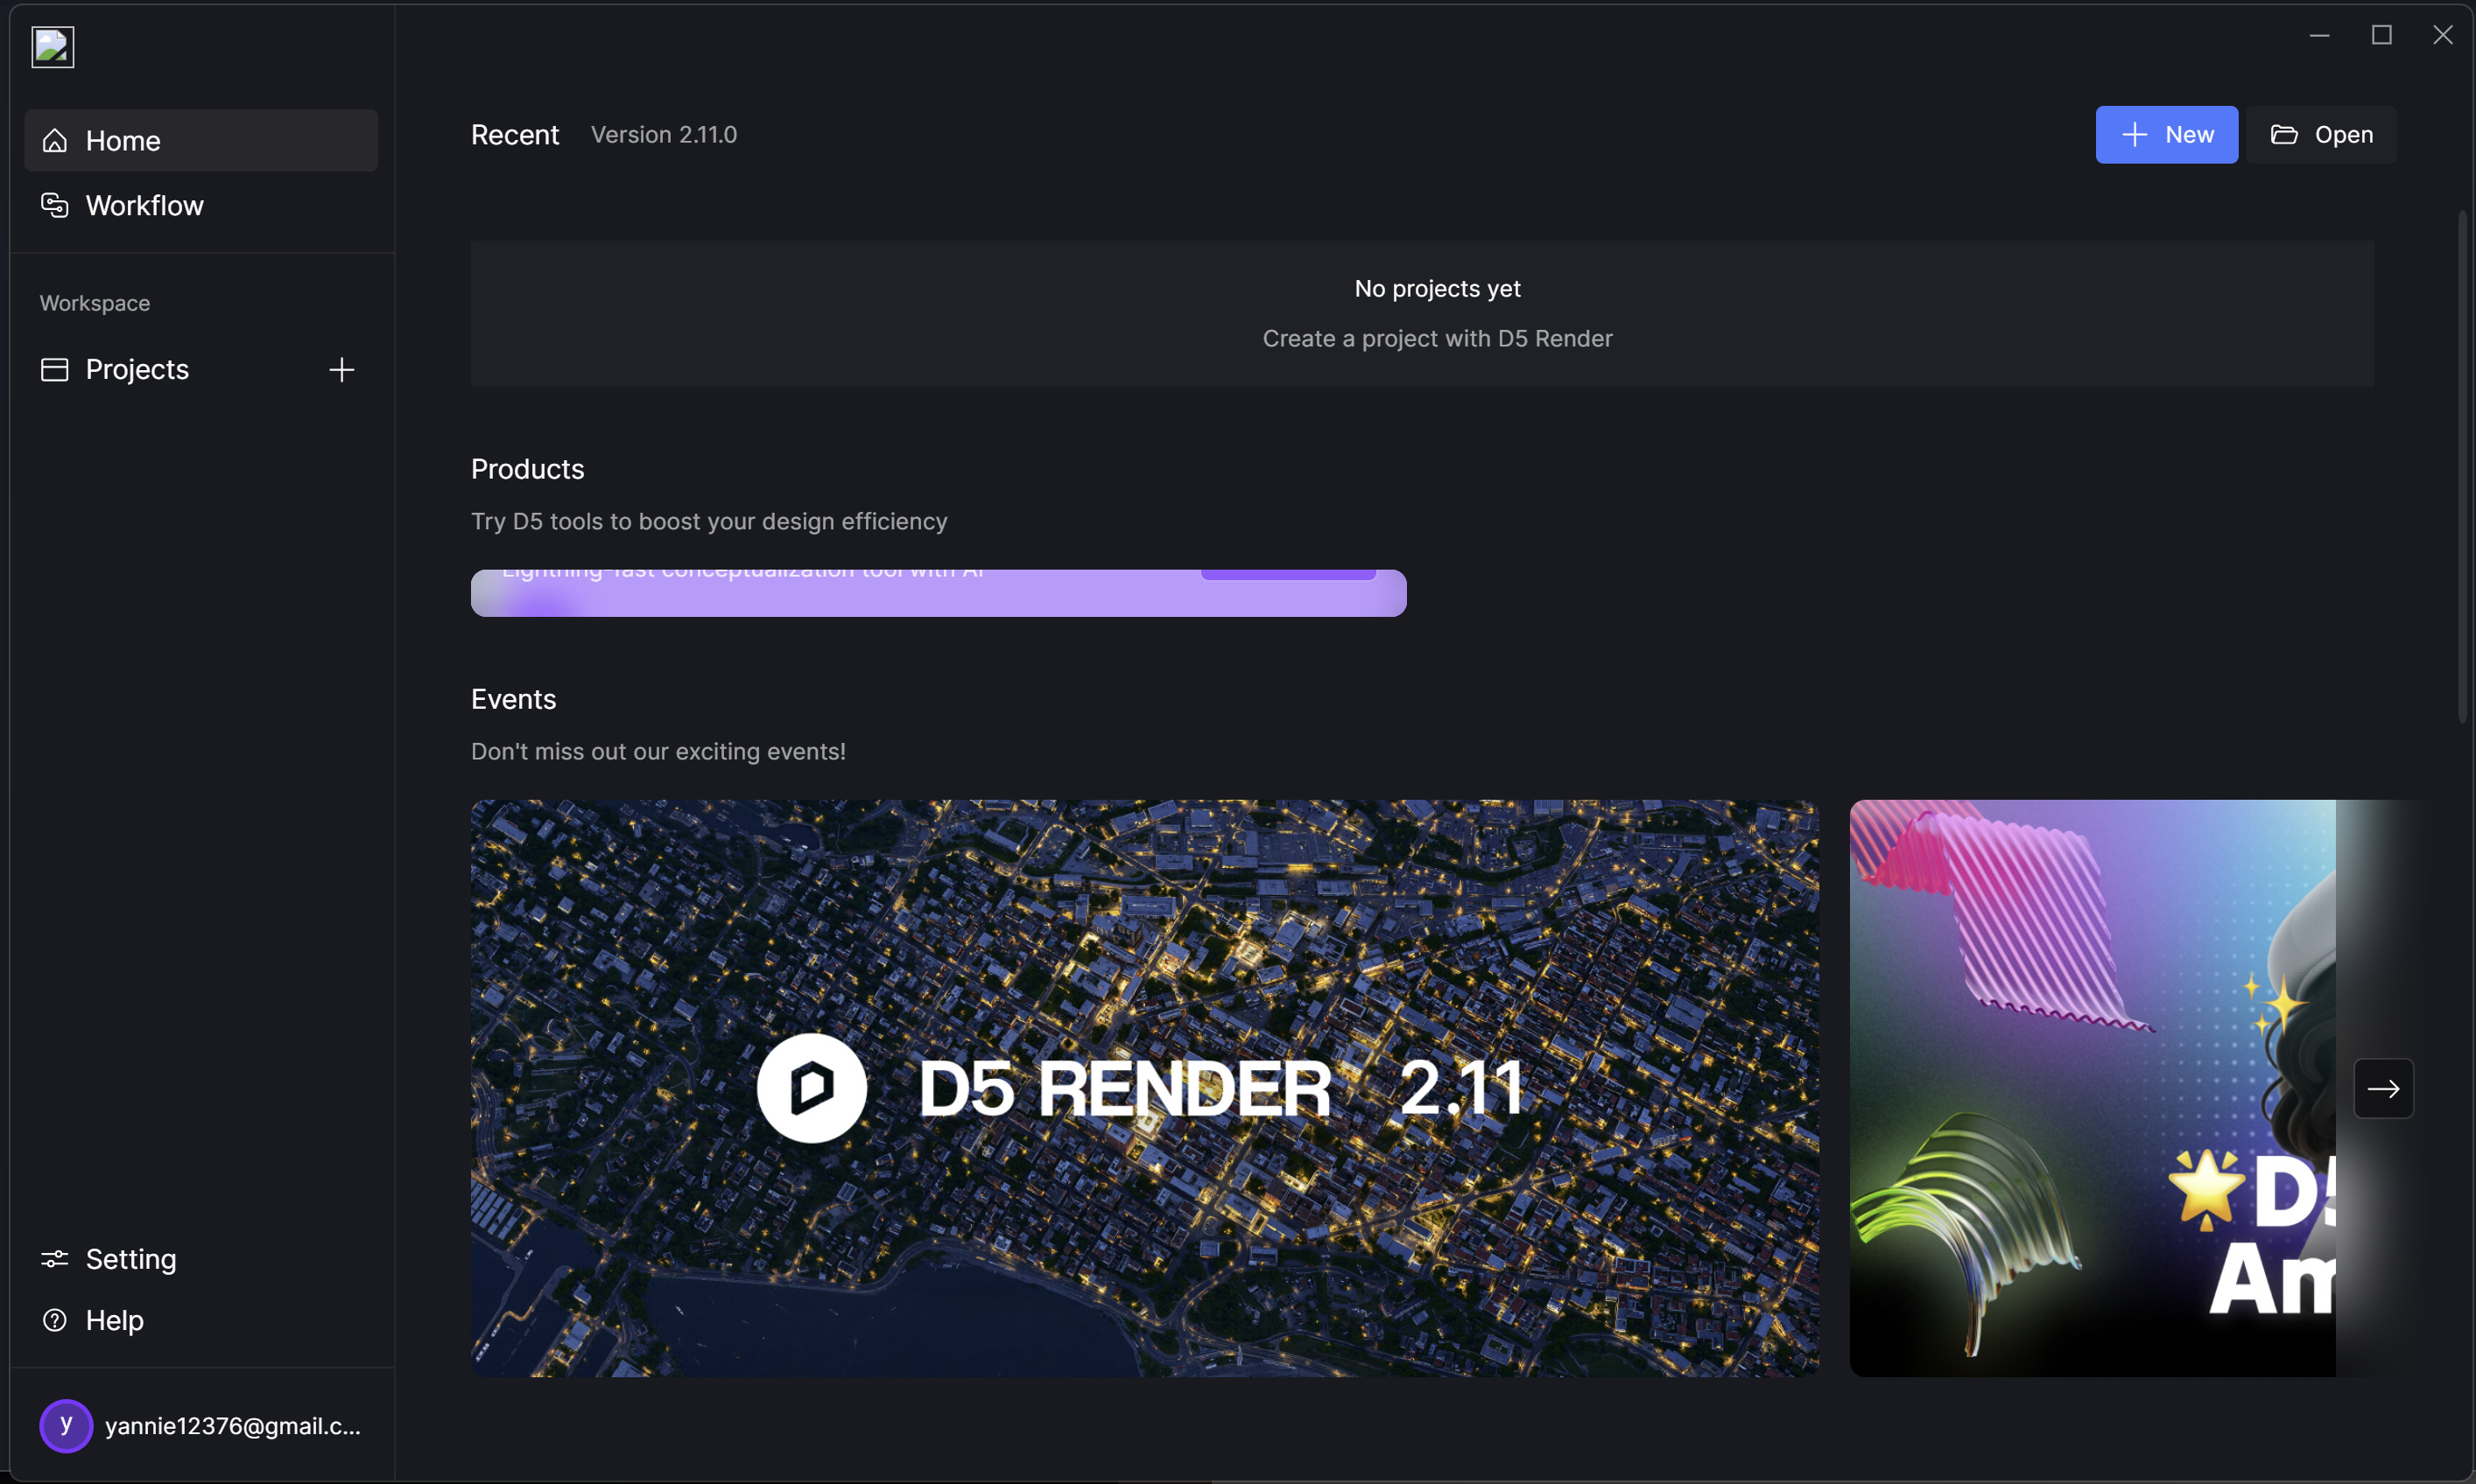The image size is (2476, 1484).
Task: Open the Workflow section
Action: click(x=201, y=205)
